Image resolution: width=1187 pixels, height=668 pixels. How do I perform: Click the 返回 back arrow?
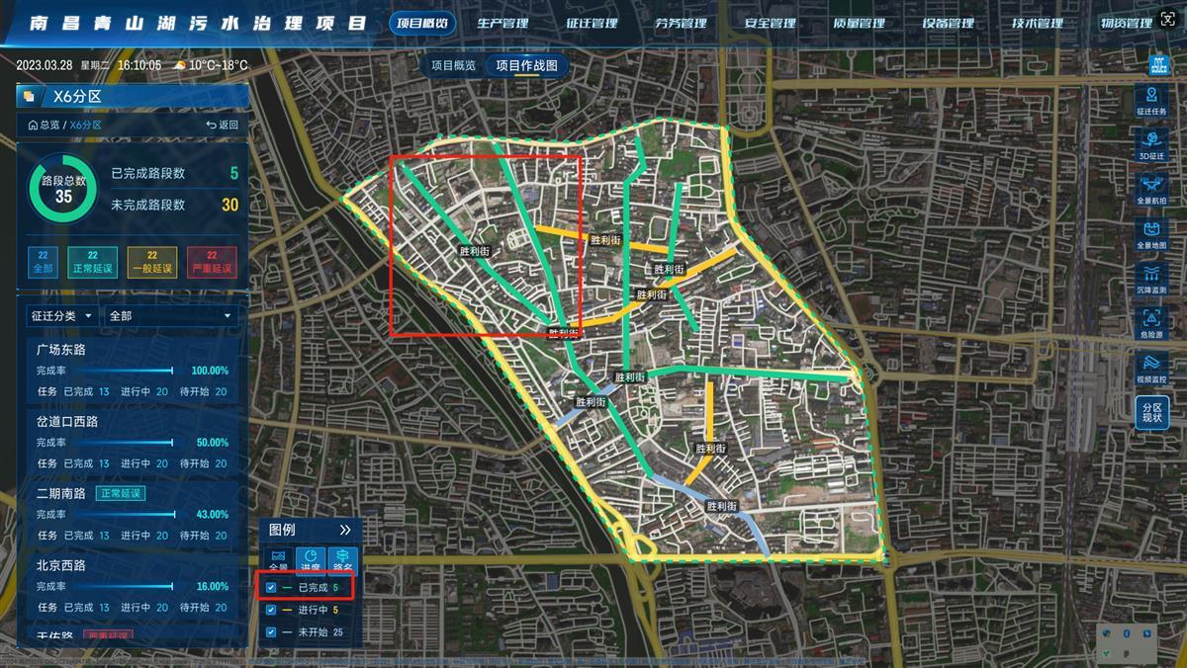[223, 125]
